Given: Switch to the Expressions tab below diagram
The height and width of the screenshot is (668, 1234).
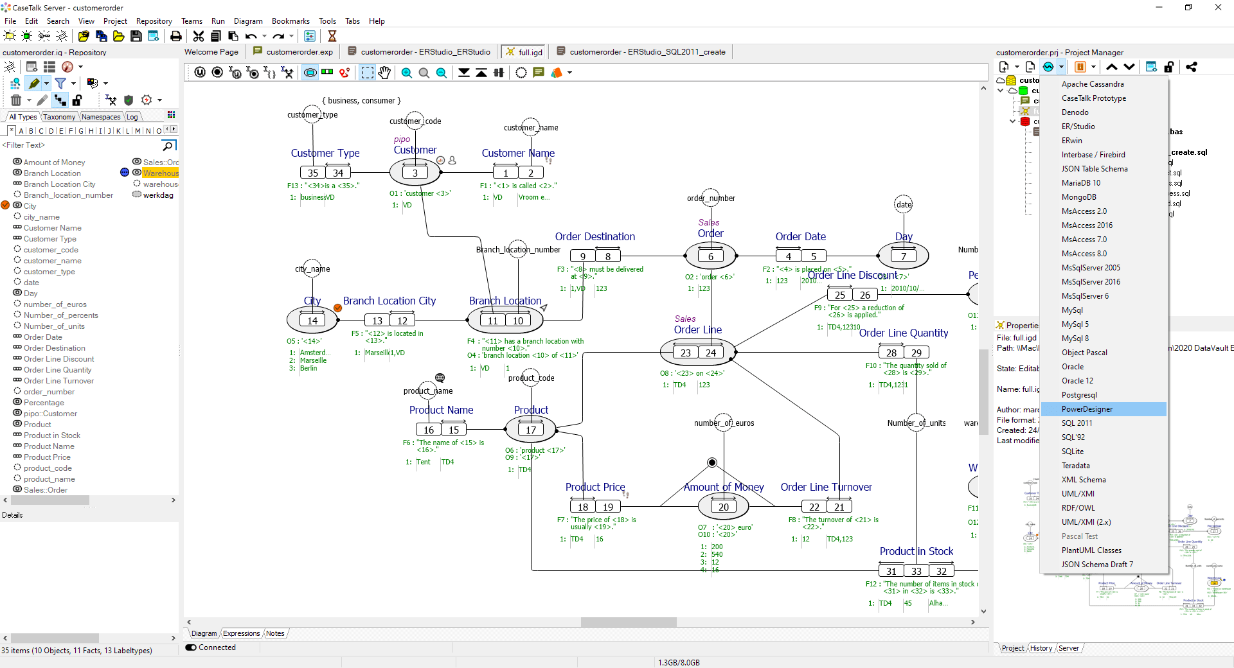Looking at the screenshot, I should pyautogui.click(x=242, y=633).
